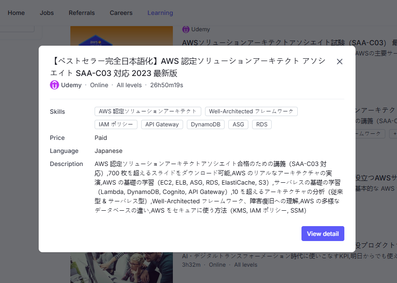The image size is (397, 283).
Task: Select the API Gateway skill tag
Action: [162, 124]
